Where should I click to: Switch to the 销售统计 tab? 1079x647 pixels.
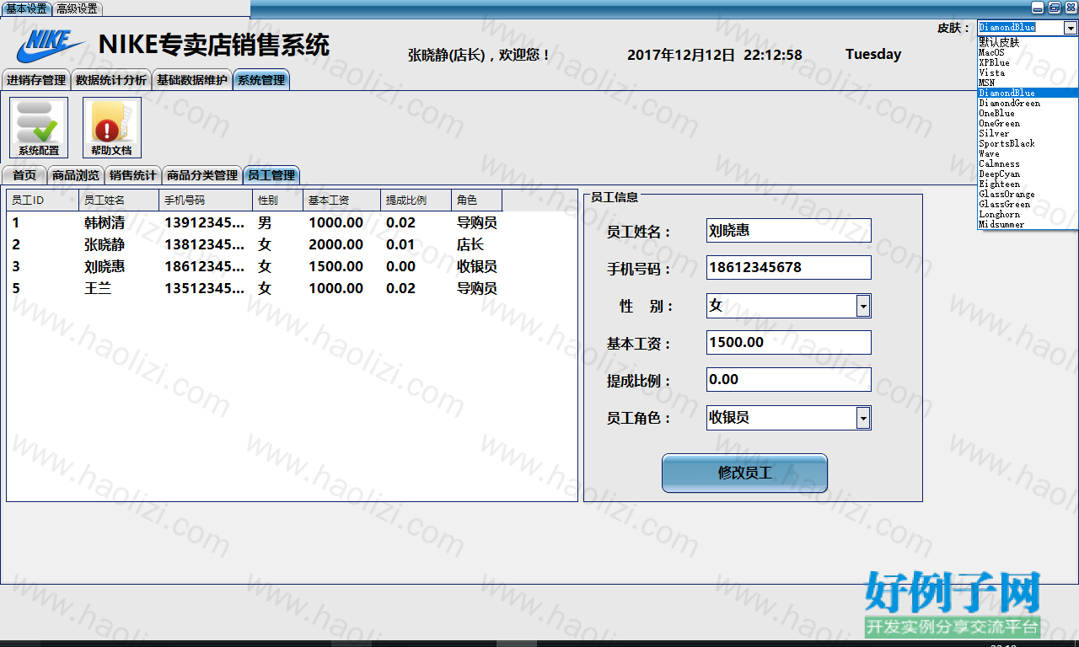pyautogui.click(x=133, y=175)
